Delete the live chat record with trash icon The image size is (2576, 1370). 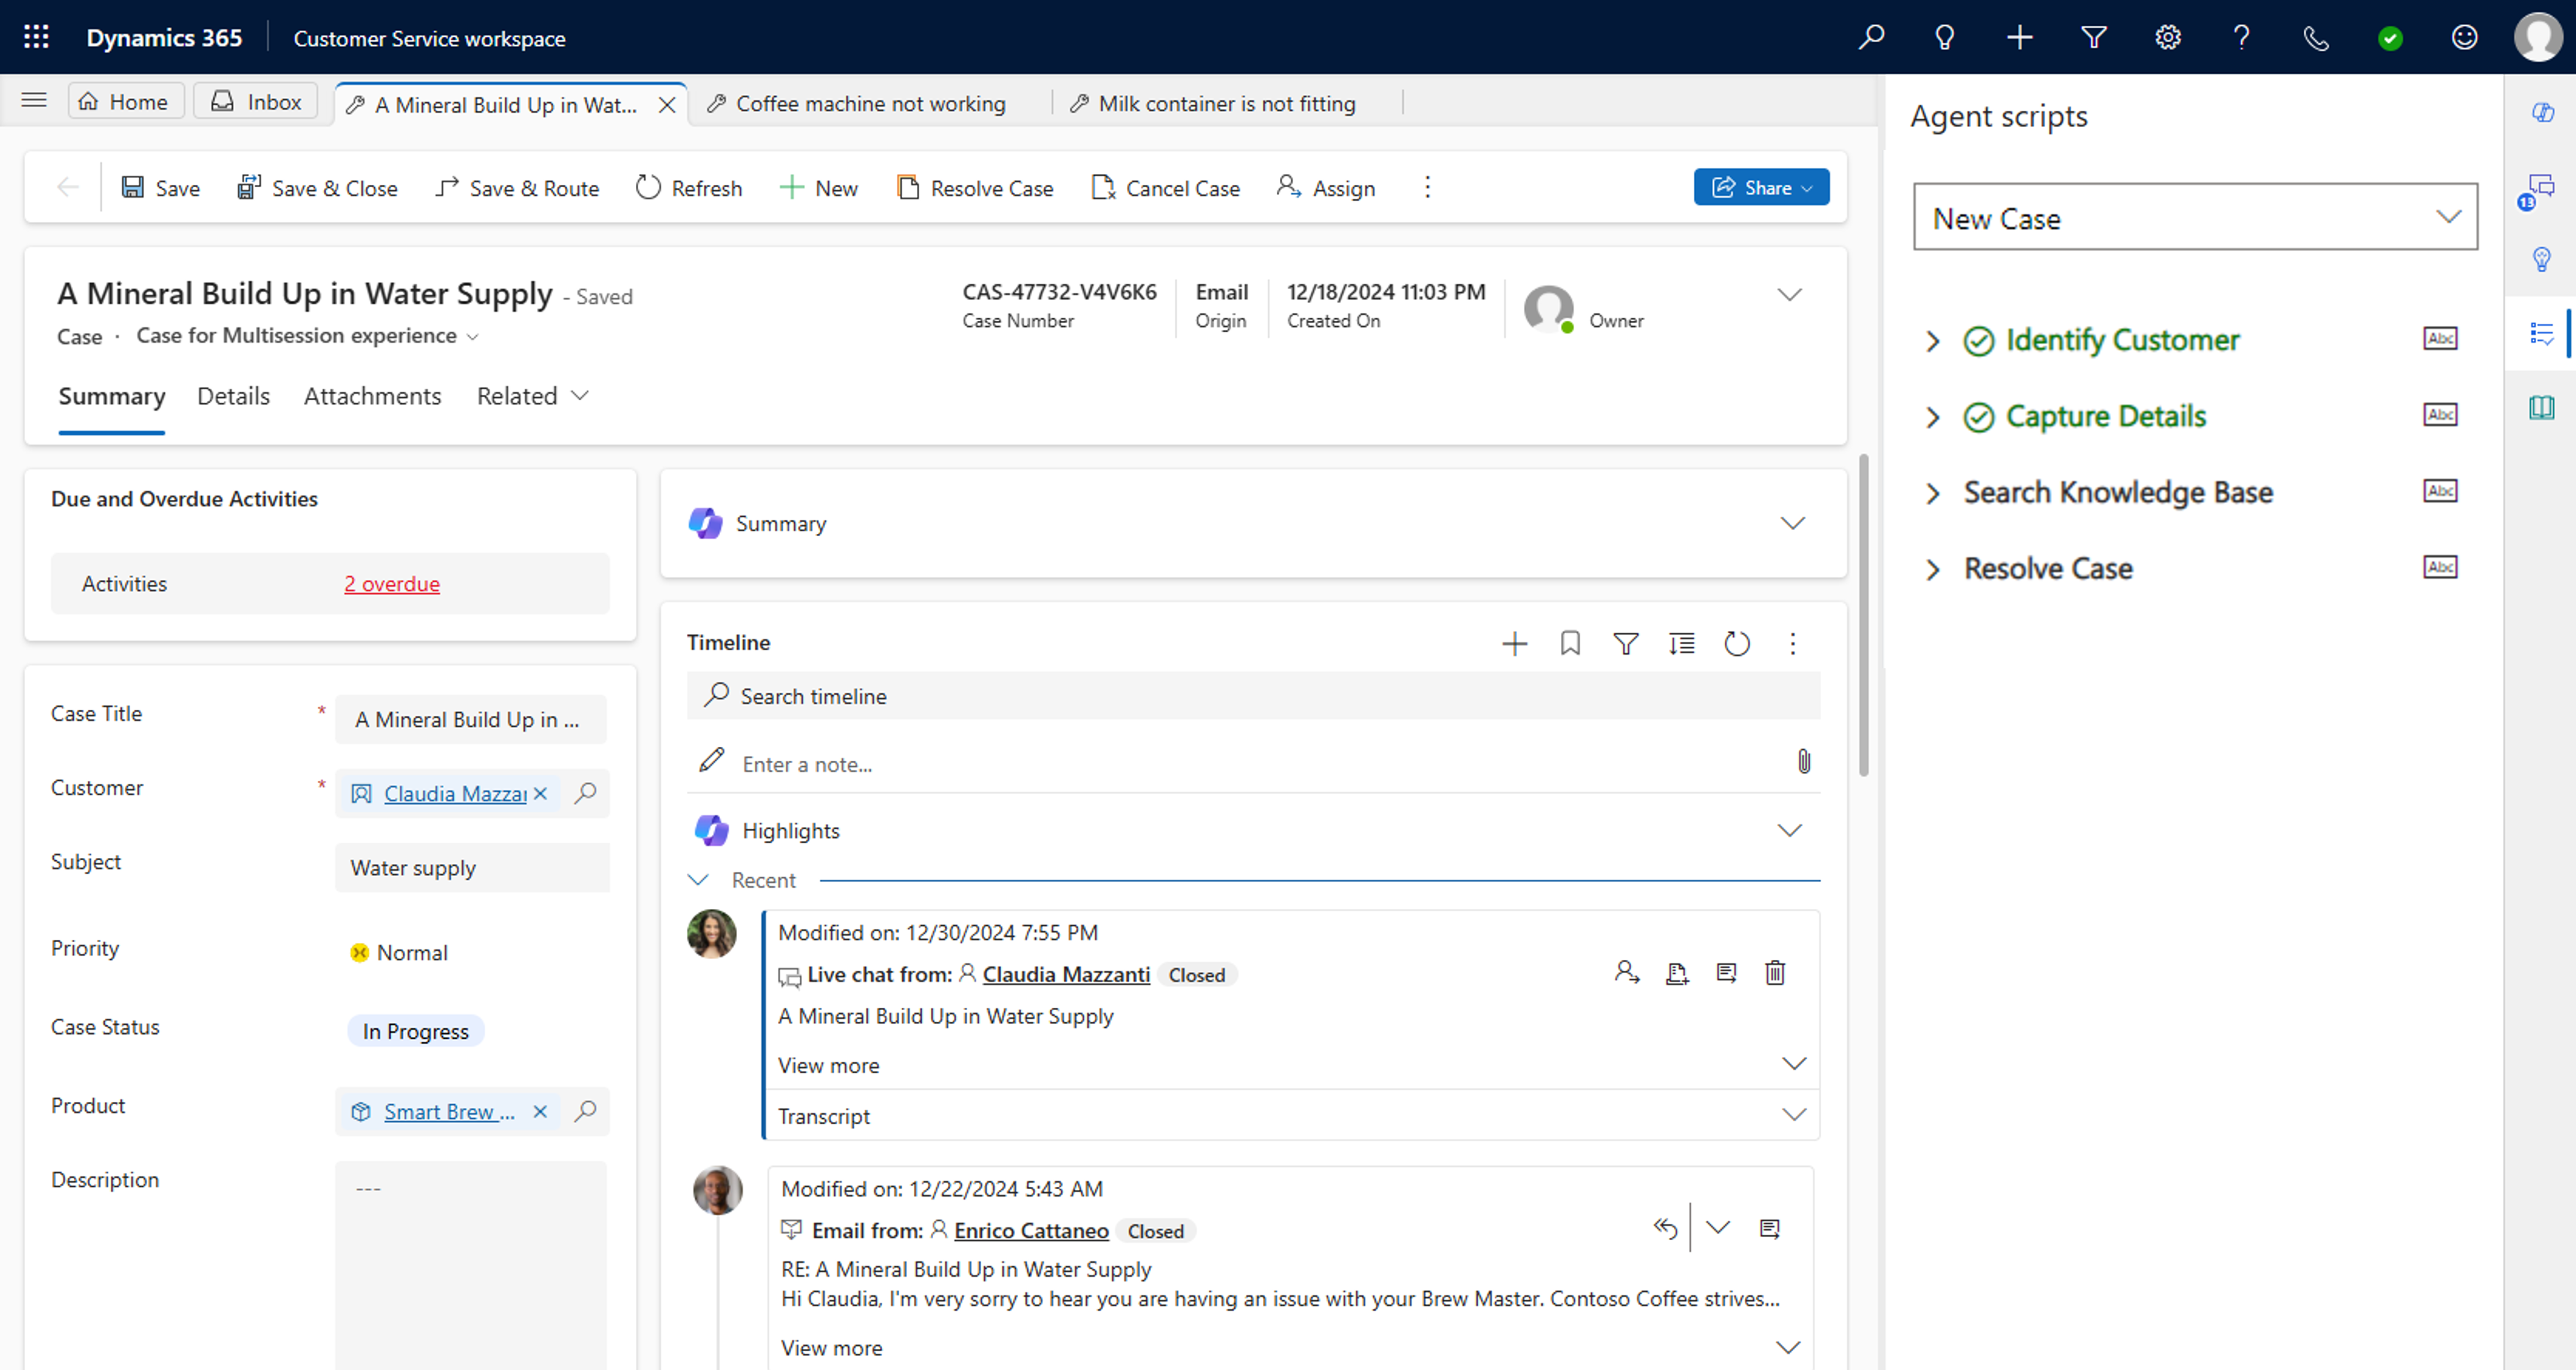pos(1774,972)
